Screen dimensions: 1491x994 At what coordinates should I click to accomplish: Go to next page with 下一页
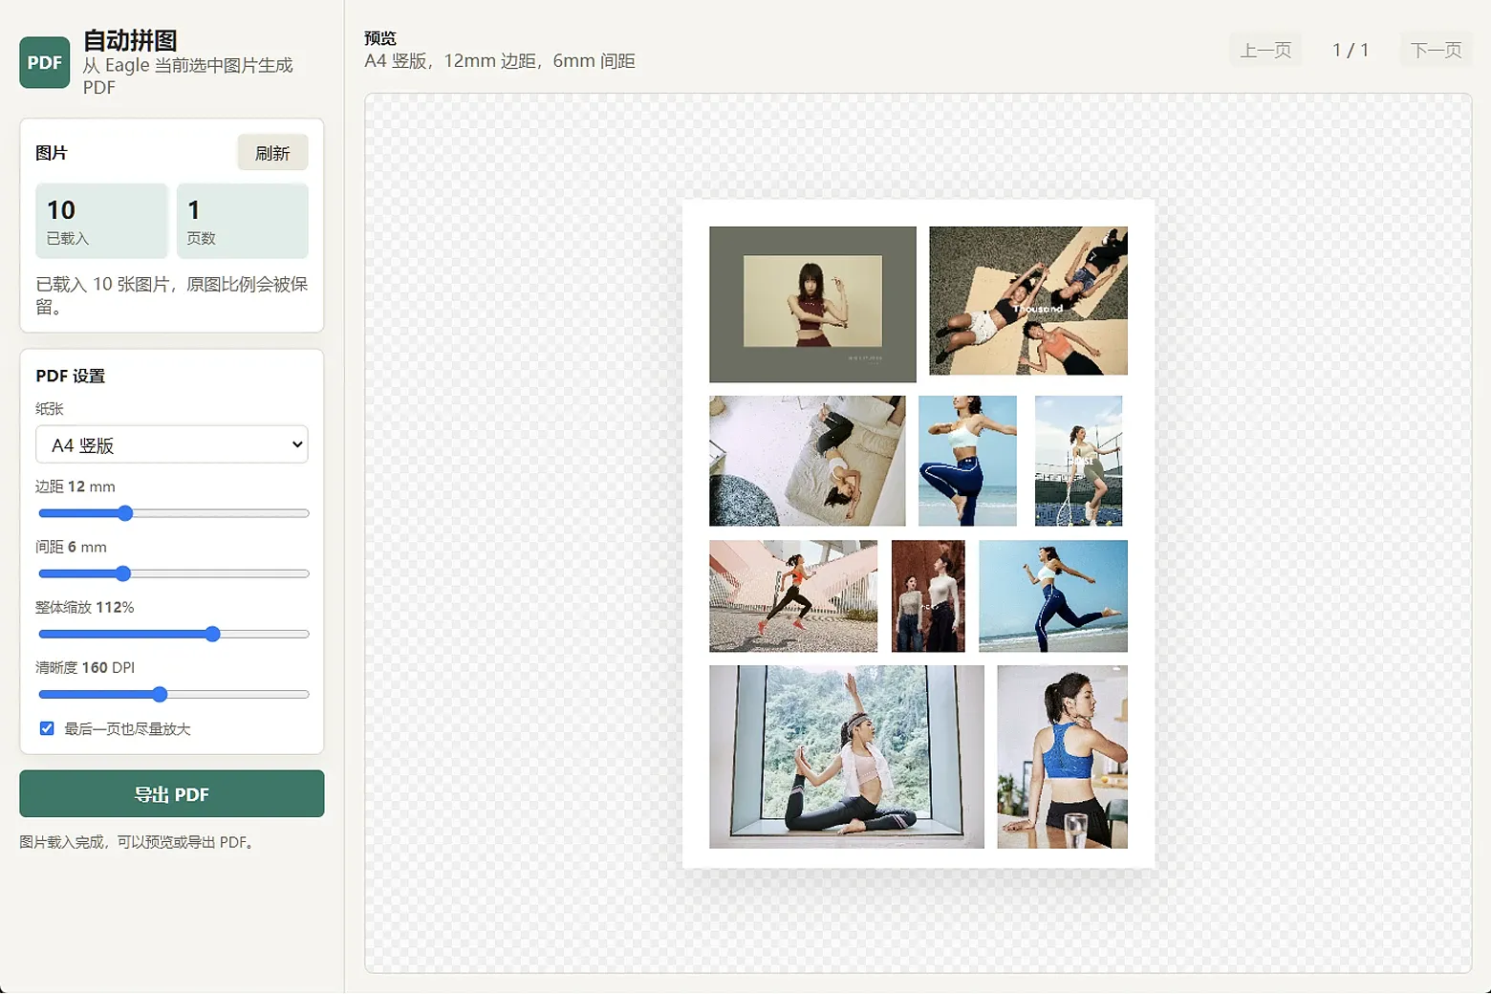[1436, 50]
